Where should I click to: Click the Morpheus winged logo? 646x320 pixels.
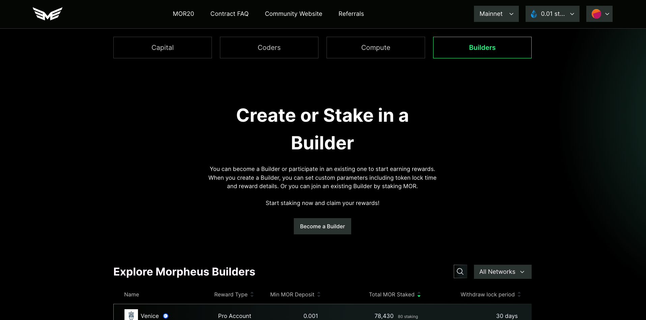(x=48, y=14)
